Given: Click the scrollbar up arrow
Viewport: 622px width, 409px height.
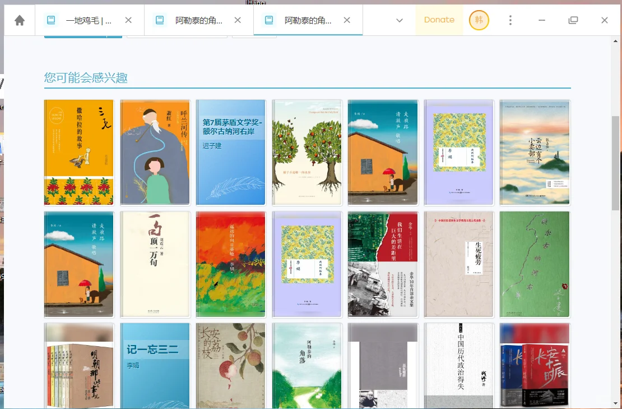Looking at the screenshot, I should (616, 41).
